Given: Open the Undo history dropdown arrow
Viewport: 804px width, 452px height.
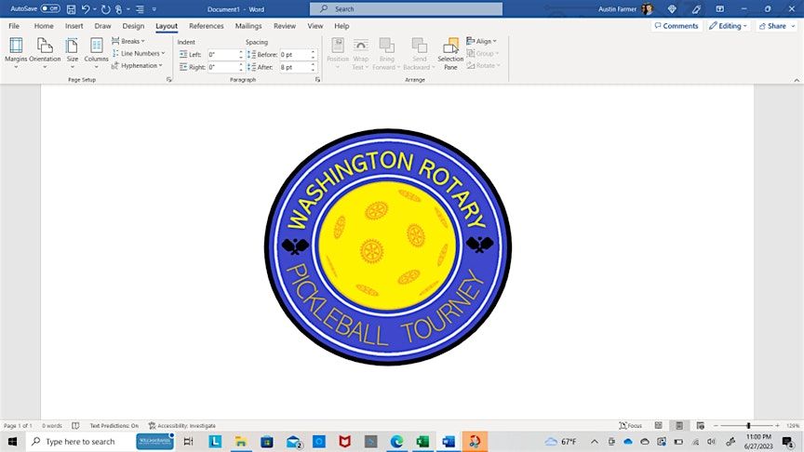Looking at the screenshot, I should click(x=95, y=9).
